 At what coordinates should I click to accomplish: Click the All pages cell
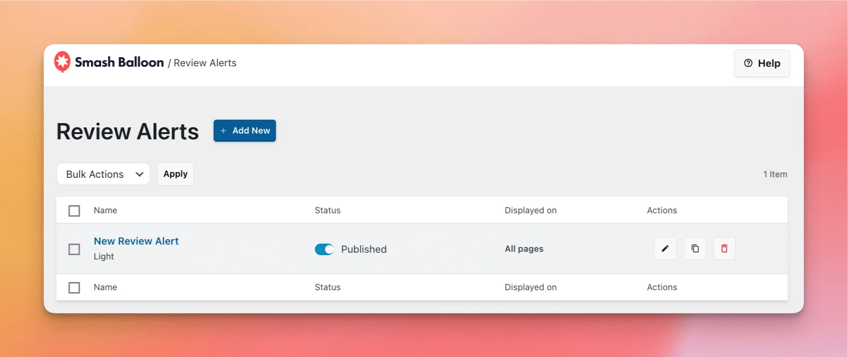[x=524, y=249]
